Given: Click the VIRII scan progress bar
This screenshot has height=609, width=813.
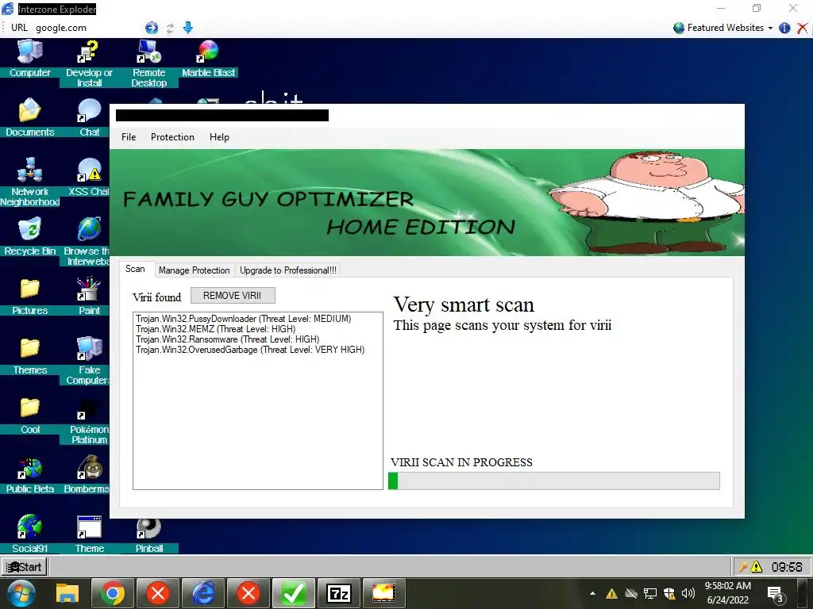Looking at the screenshot, I should [x=553, y=481].
